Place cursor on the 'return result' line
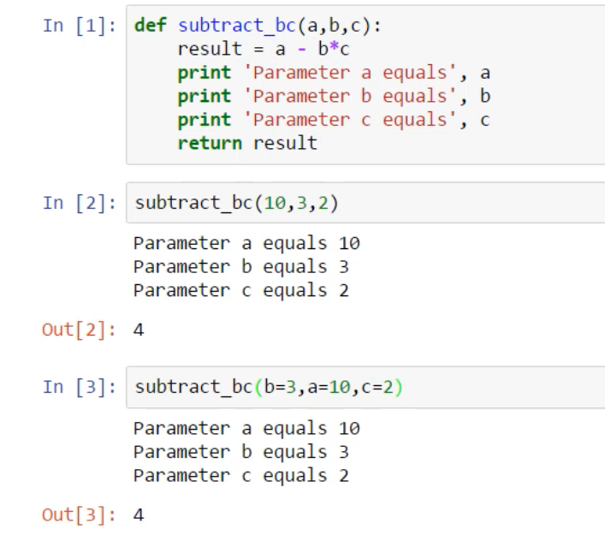This screenshot has height=541, width=605. (x=246, y=143)
